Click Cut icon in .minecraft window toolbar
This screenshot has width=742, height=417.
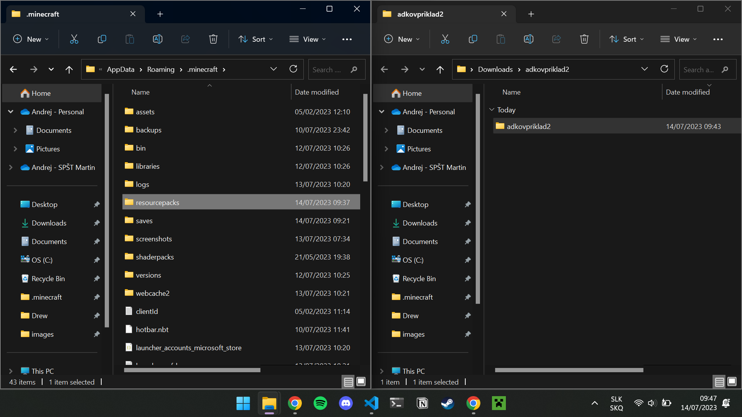[74, 39]
